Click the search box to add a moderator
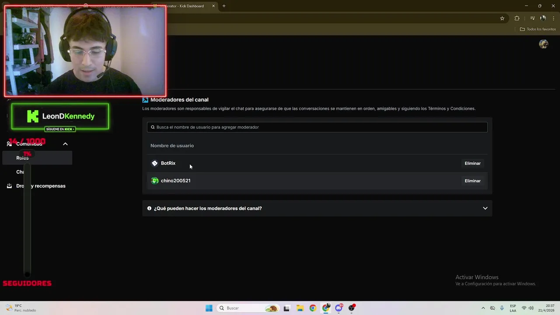Screen dimensions: 560x315 317,127
